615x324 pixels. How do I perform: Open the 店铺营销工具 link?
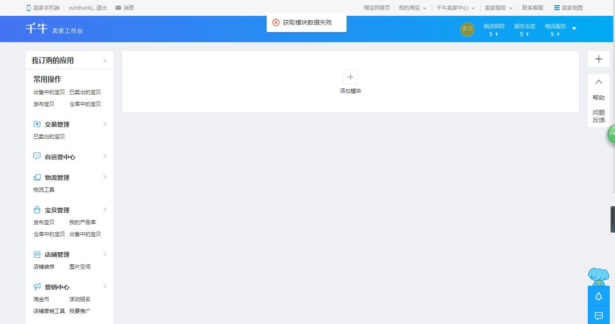[x=49, y=311]
